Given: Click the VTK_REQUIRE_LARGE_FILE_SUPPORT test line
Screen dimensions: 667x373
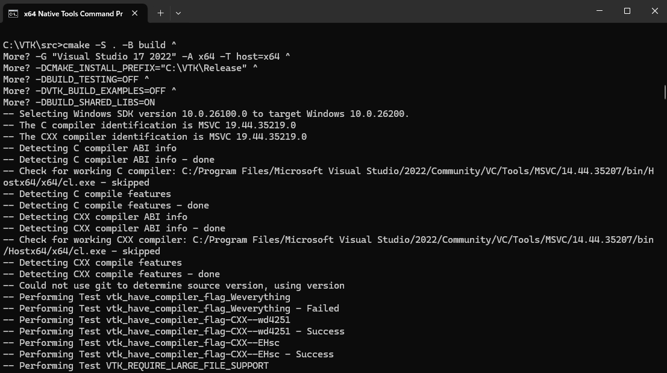Looking at the screenshot, I should point(136,366).
